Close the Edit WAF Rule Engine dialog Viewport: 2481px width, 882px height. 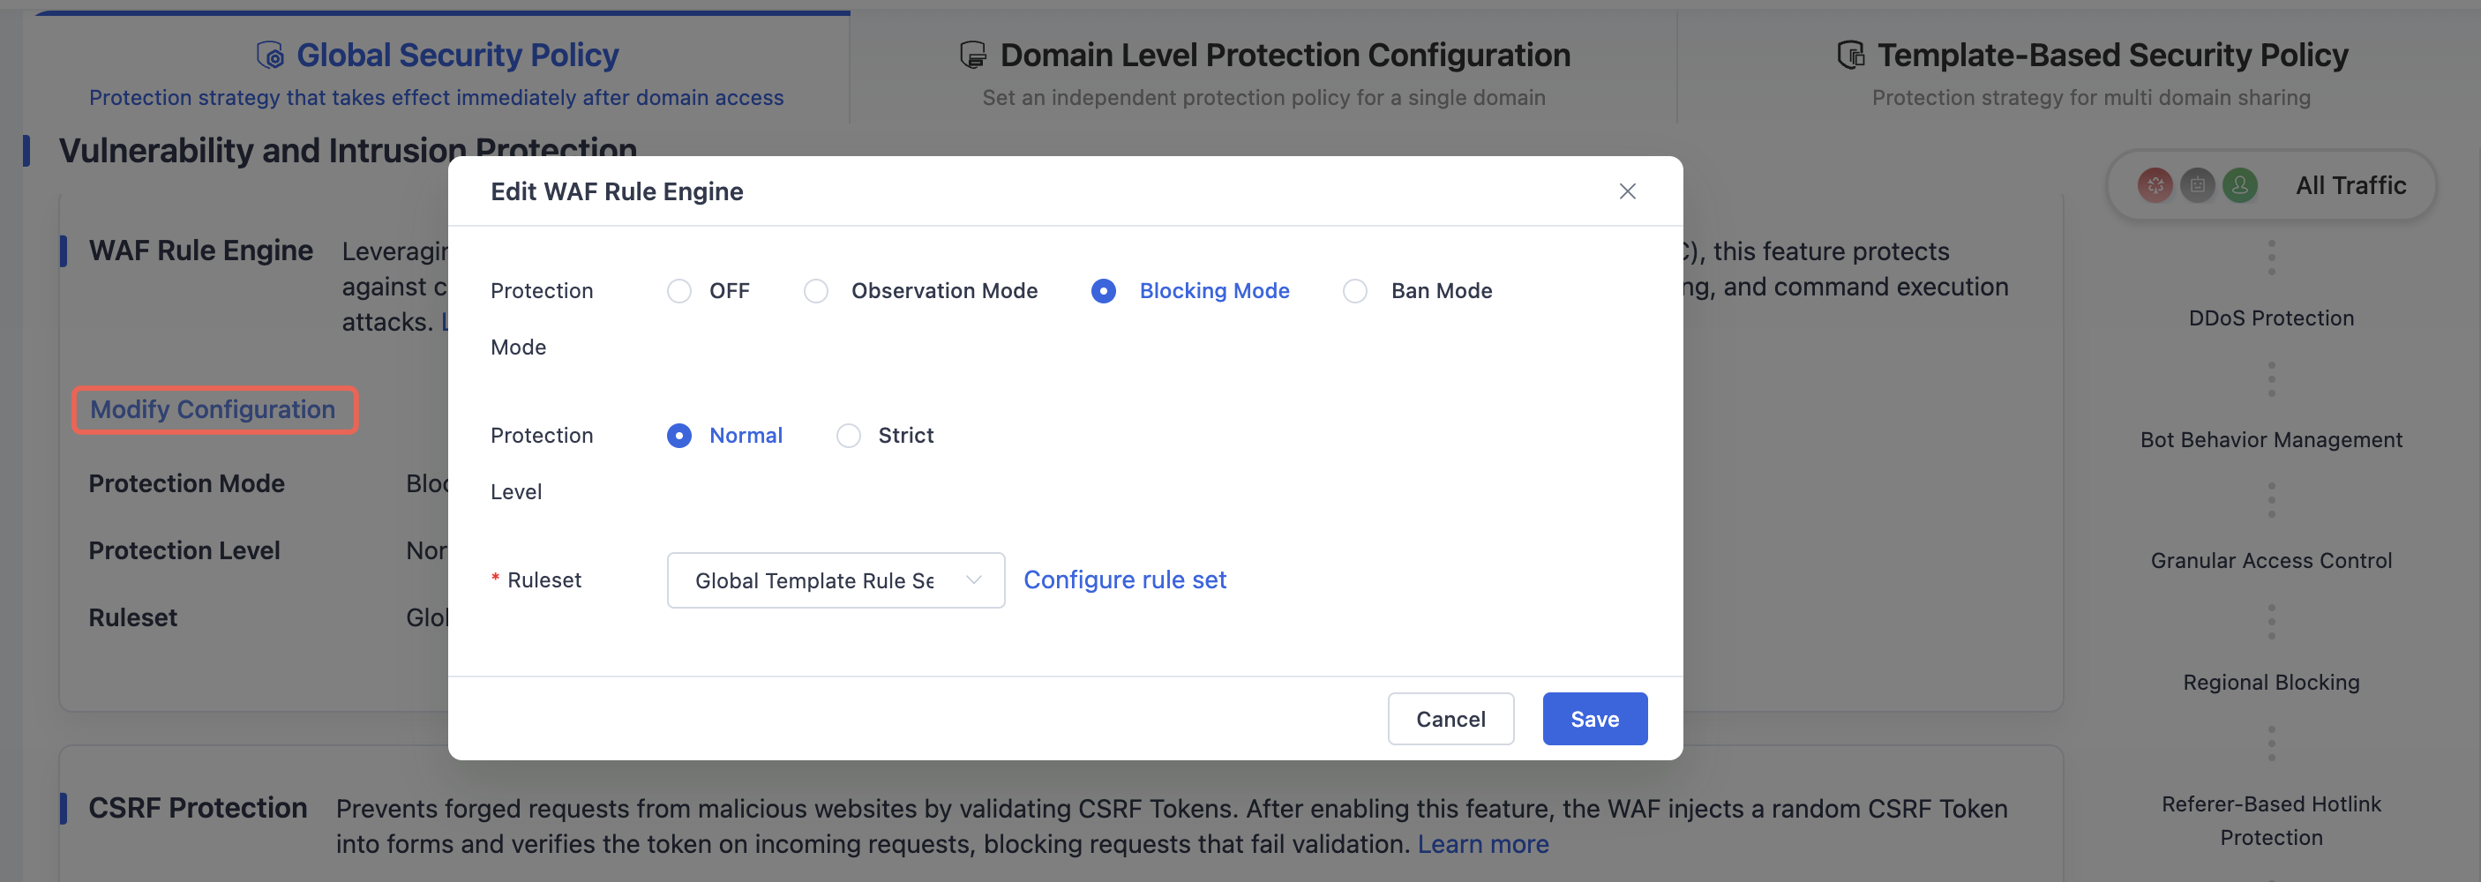click(1627, 191)
